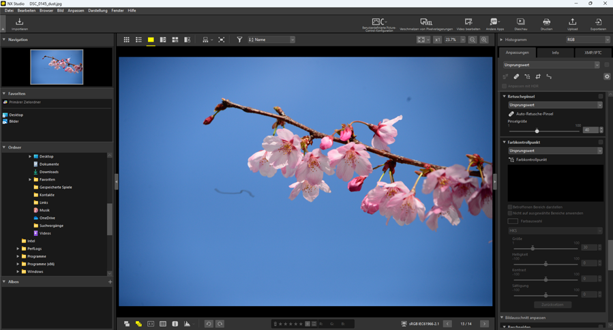Toggle the Retuschepinsel section checkbox
The height and width of the screenshot is (330, 613).
point(601,97)
